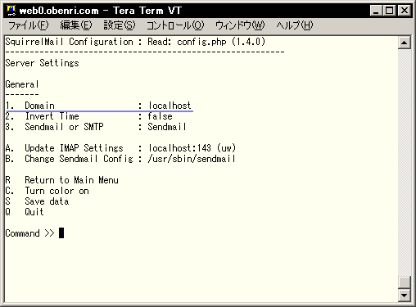The width and height of the screenshot is (416, 307).
Task: Click the "/usr/sbin/sendmail" path
Action: click(192, 159)
